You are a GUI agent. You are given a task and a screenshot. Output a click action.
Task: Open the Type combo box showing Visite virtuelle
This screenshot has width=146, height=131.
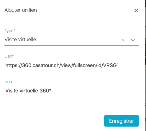(71, 40)
